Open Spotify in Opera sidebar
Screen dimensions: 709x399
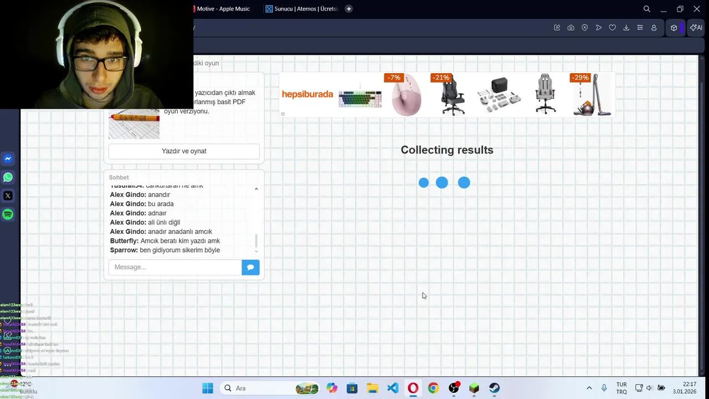(x=8, y=214)
